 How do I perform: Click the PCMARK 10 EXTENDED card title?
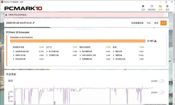tap(22, 38)
